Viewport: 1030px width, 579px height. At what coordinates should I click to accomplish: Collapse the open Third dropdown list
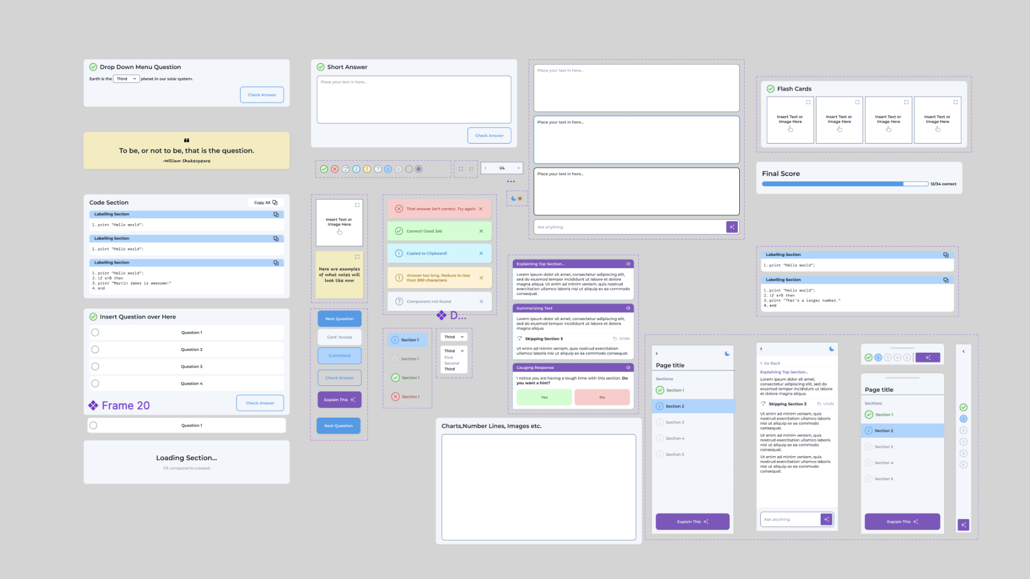[x=462, y=351]
